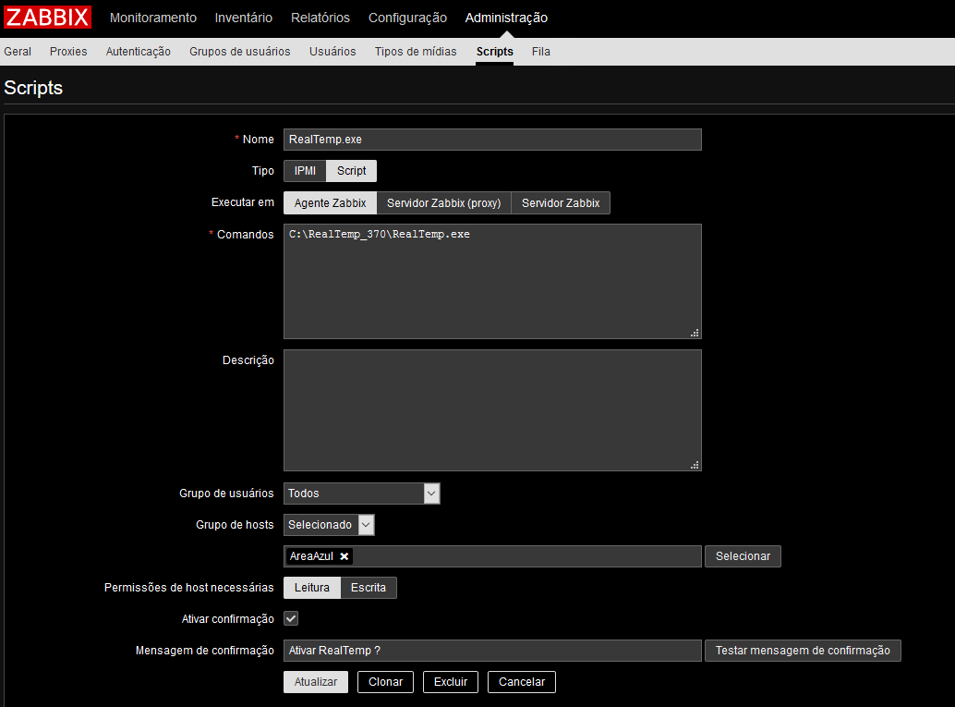Click the Atualizar button

pyautogui.click(x=316, y=682)
